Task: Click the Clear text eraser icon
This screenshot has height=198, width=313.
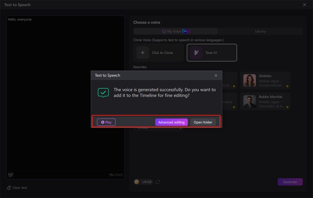Action: pyautogui.click(x=9, y=188)
